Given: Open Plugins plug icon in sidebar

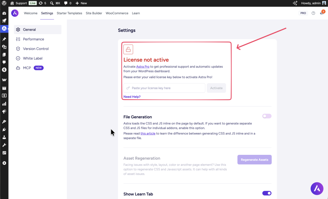Looking at the screenshot, I should [4, 130].
